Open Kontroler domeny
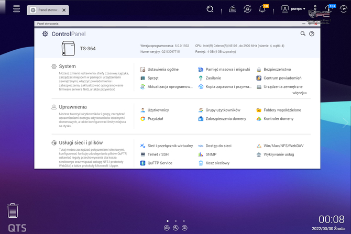The width and height of the screenshot is (351, 234). [275, 118]
